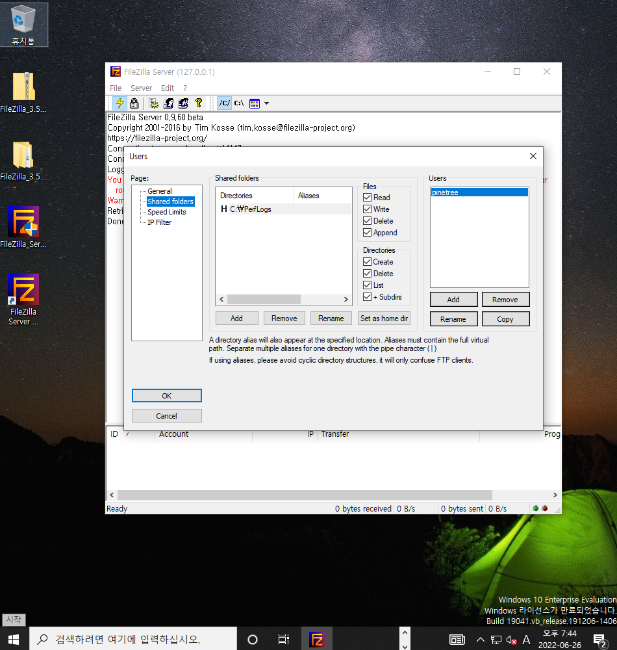617x650 pixels.
Task: Click the Set as home dir button
Action: click(384, 318)
